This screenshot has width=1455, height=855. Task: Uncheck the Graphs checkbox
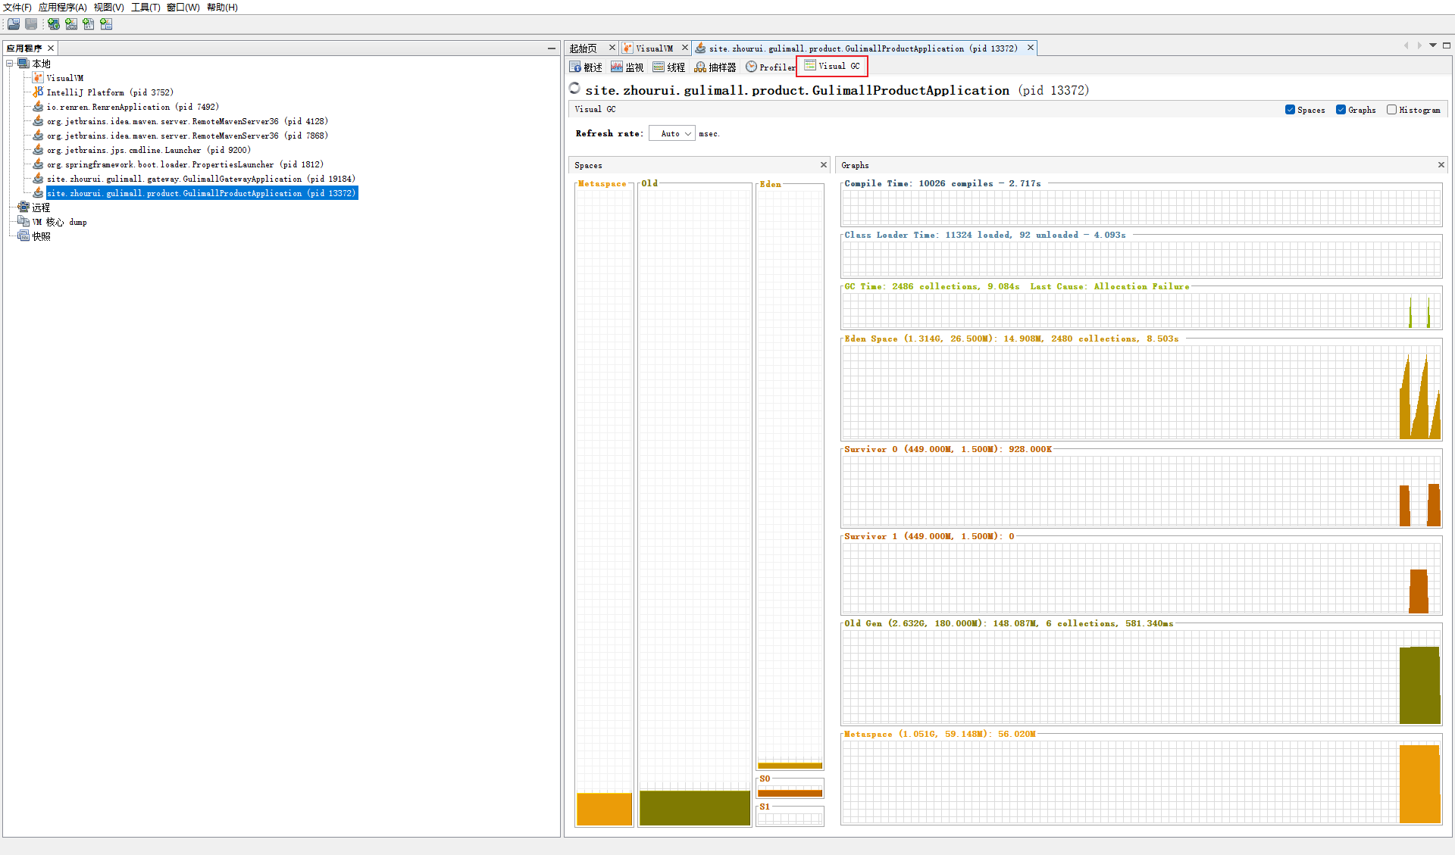[1341, 110]
